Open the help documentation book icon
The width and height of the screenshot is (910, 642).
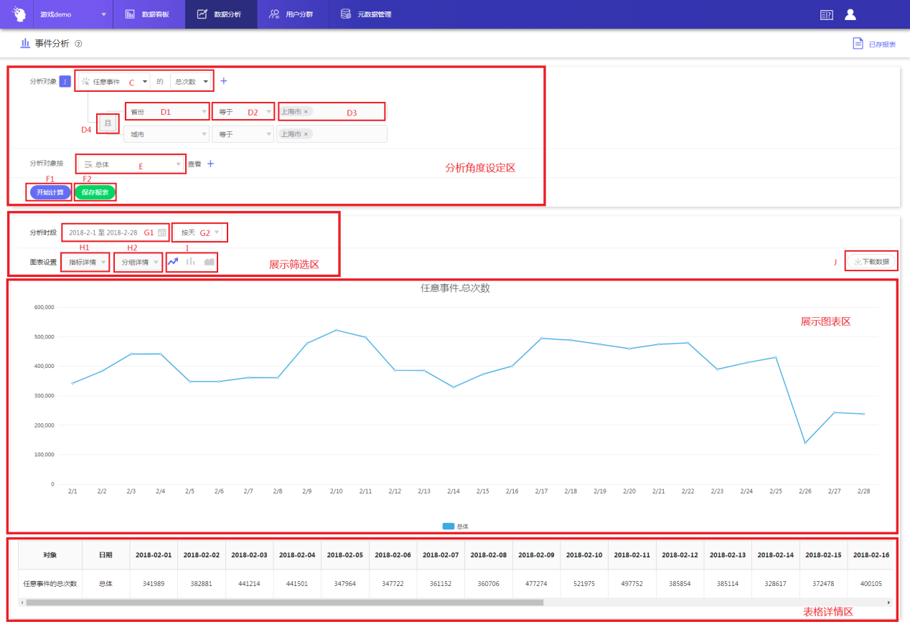pyautogui.click(x=827, y=14)
